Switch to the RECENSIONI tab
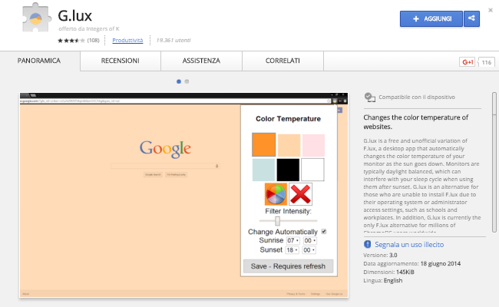The width and height of the screenshot is (499, 307). pyautogui.click(x=121, y=61)
